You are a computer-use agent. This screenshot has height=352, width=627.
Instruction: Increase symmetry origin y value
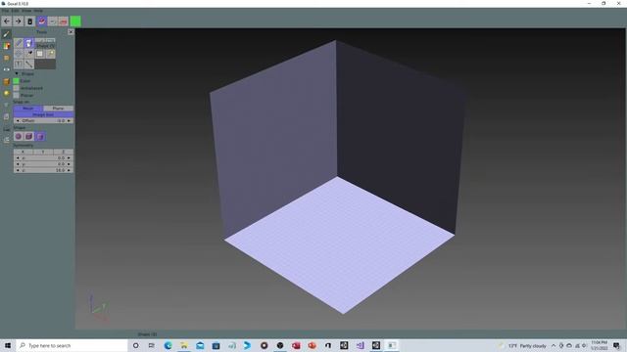(69, 164)
